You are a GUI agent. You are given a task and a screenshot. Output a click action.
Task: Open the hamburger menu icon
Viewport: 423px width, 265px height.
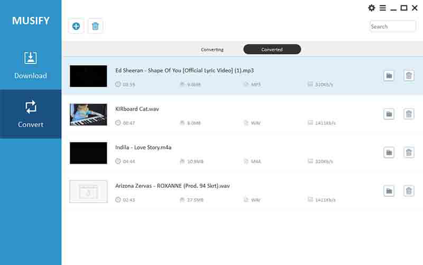[x=382, y=8]
